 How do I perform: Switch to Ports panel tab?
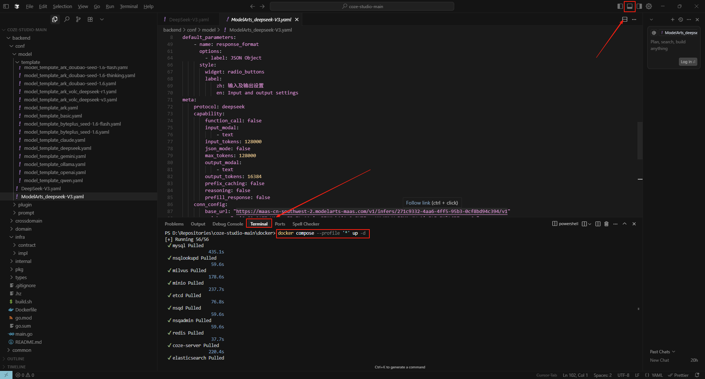(x=280, y=224)
